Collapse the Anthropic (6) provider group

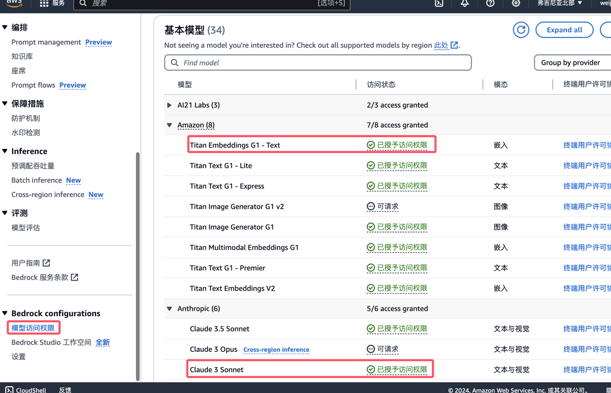click(x=169, y=309)
